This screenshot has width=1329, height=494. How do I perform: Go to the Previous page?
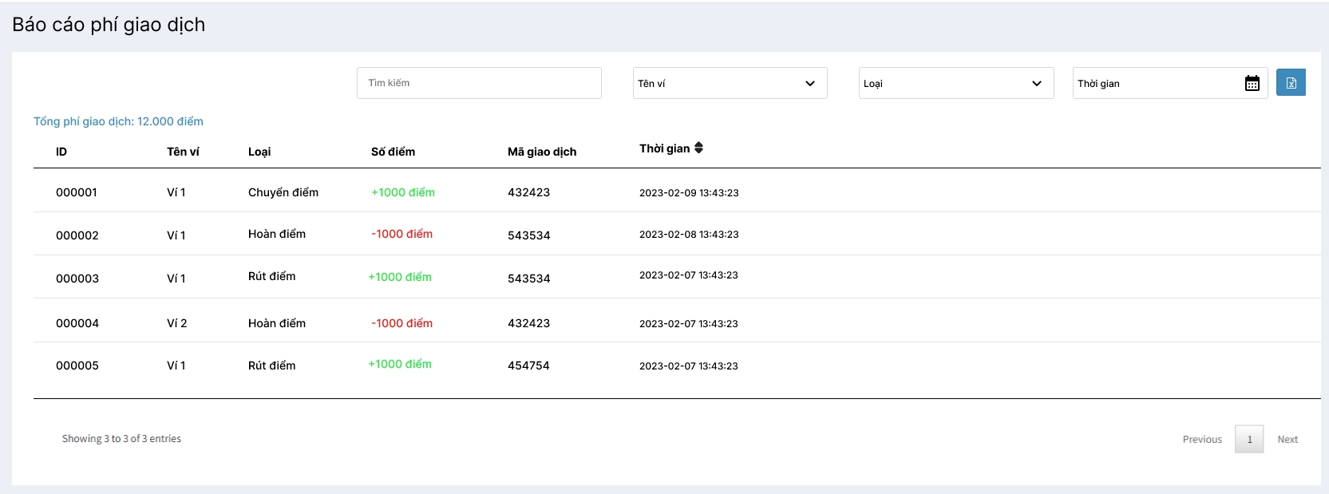pos(1202,439)
